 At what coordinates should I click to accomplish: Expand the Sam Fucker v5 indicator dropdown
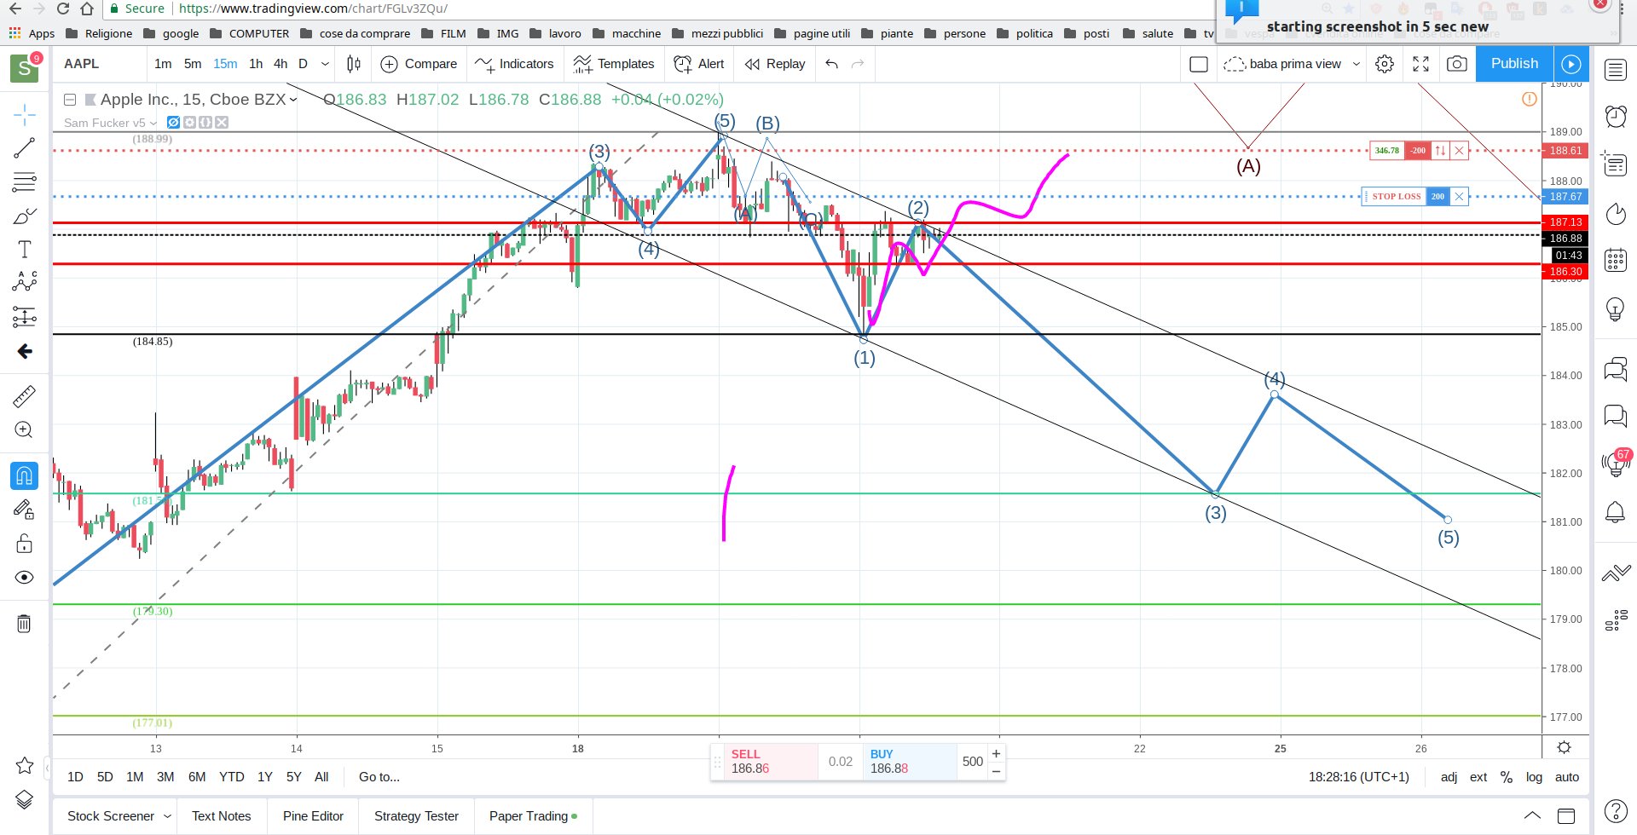pos(153,123)
